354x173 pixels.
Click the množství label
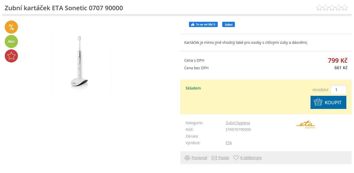[x=320, y=90]
